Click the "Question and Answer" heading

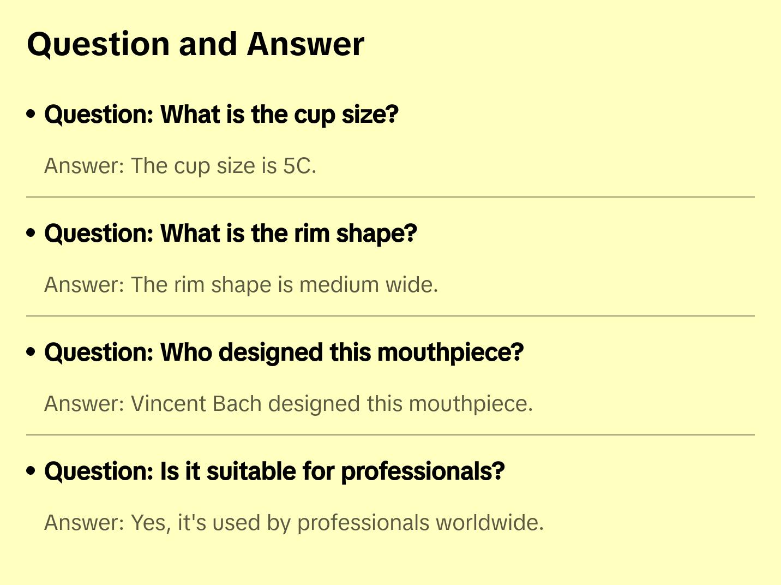pos(195,44)
